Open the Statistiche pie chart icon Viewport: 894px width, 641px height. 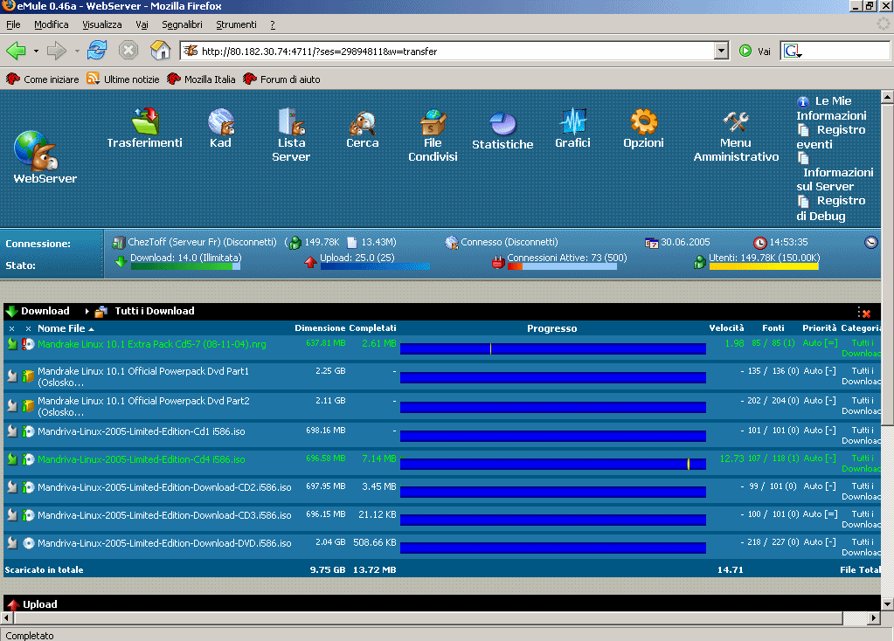pyautogui.click(x=502, y=124)
